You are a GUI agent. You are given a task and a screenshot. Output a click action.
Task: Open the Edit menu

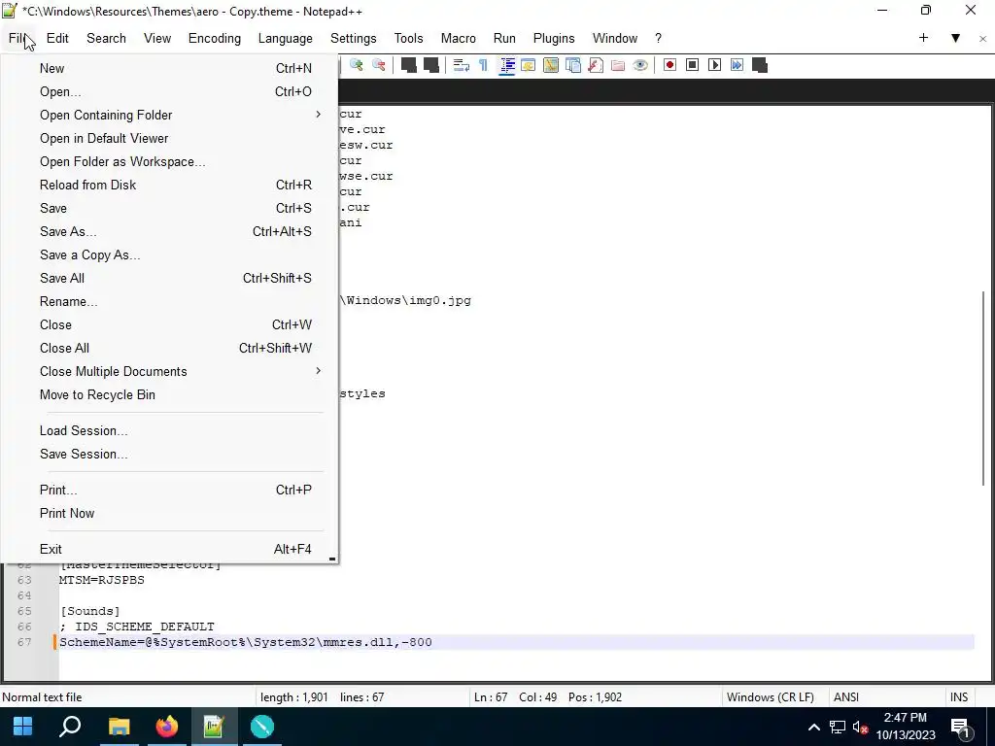(x=57, y=38)
